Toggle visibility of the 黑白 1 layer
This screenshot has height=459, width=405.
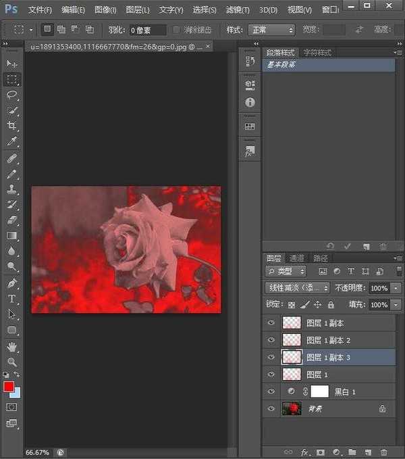point(271,391)
